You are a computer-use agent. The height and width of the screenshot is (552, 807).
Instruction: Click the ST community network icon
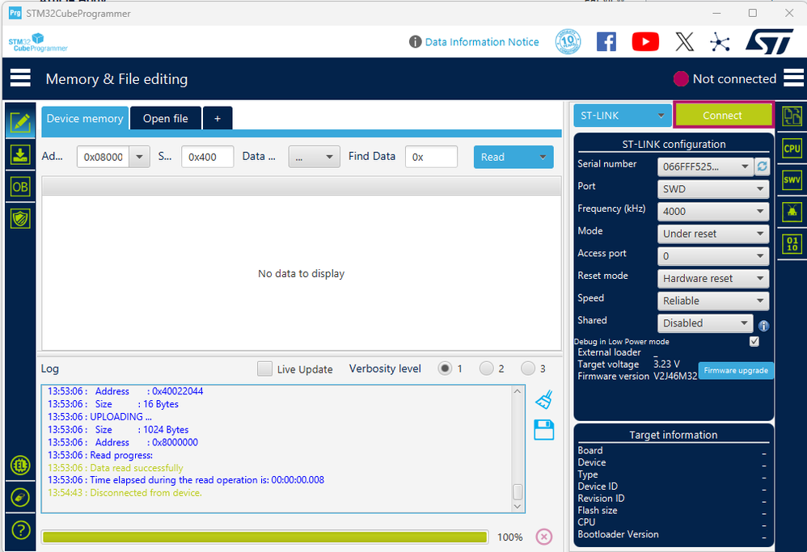tap(720, 42)
